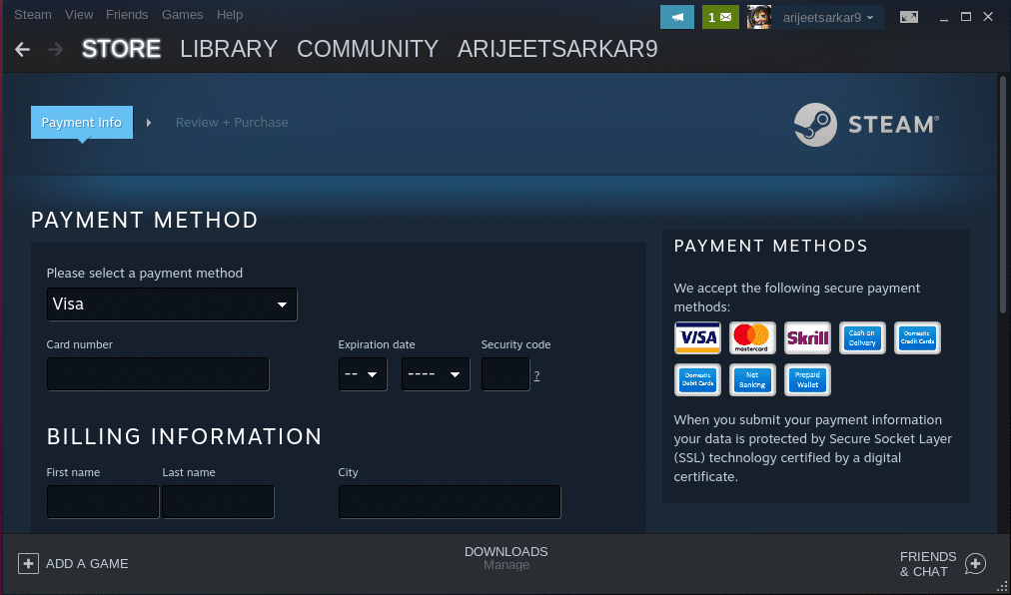Image resolution: width=1011 pixels, height=595 pixels.
Task: Click the security code help question mark
Action: [x=536, y=375]
